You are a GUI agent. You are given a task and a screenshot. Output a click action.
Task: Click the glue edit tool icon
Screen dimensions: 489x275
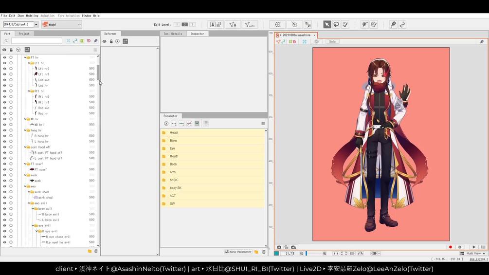pyautogui.click(x=374, y=24)
